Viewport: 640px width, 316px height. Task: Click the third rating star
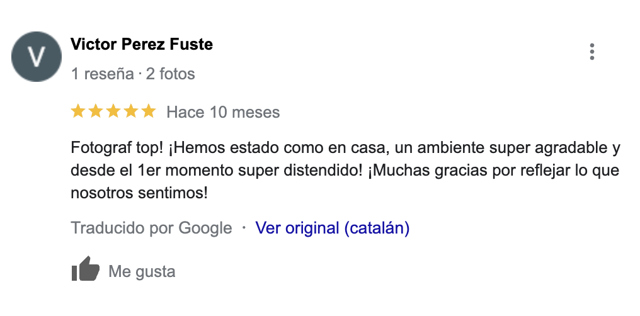point(113,112)
